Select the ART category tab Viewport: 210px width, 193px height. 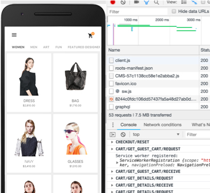click(46, 47)
